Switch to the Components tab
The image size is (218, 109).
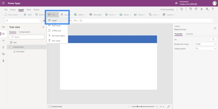click(x=25, y=32)
